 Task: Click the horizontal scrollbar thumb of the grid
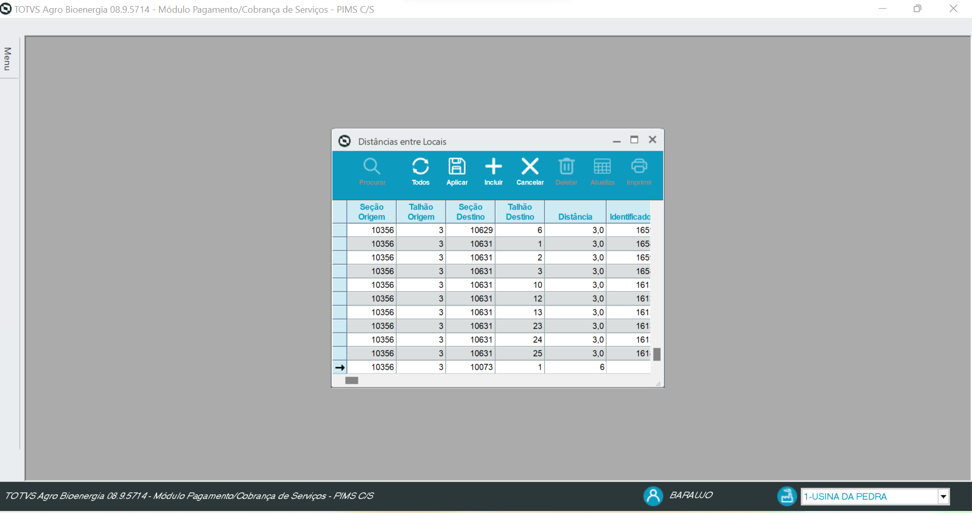[352, 380]
